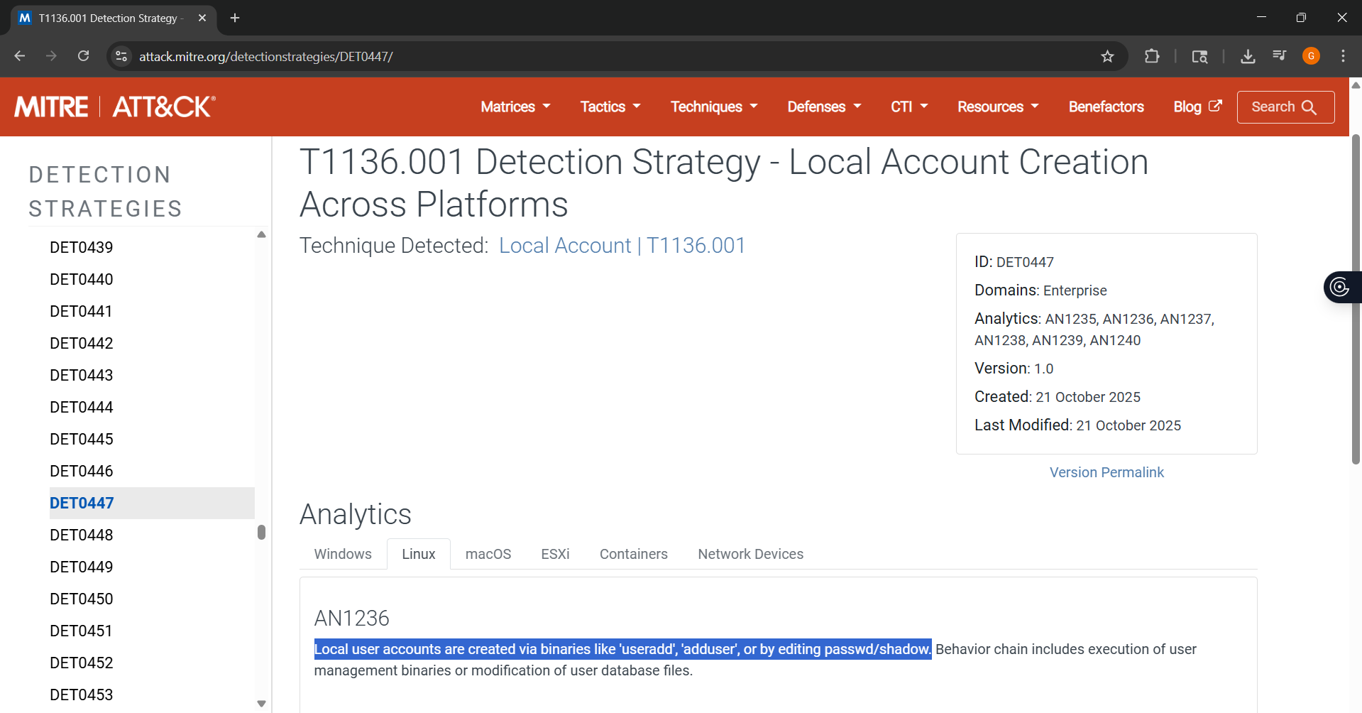Switch to the Windows analytics tab
Image resolution: width=1362 pixels, height=713 pixels.
click(x=343, y=554)
